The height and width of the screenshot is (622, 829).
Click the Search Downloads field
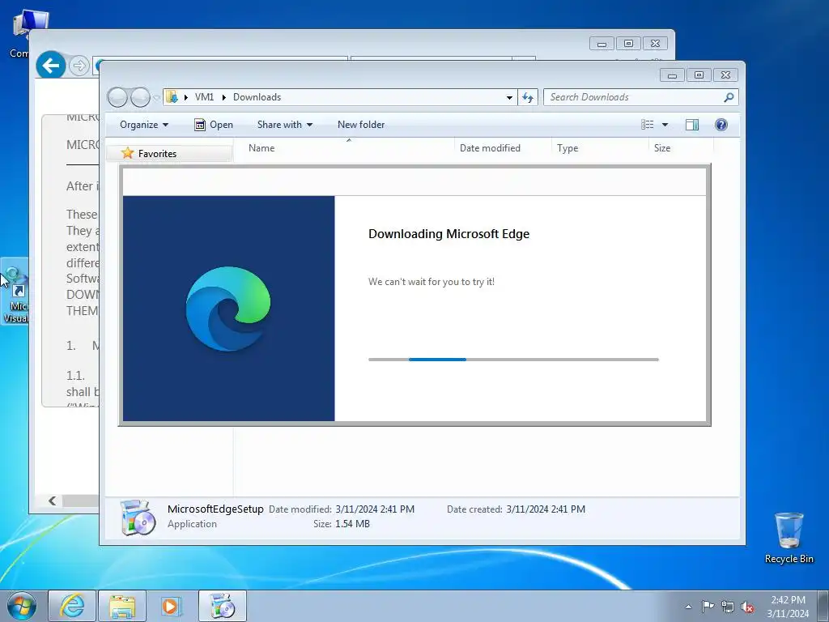641,97
